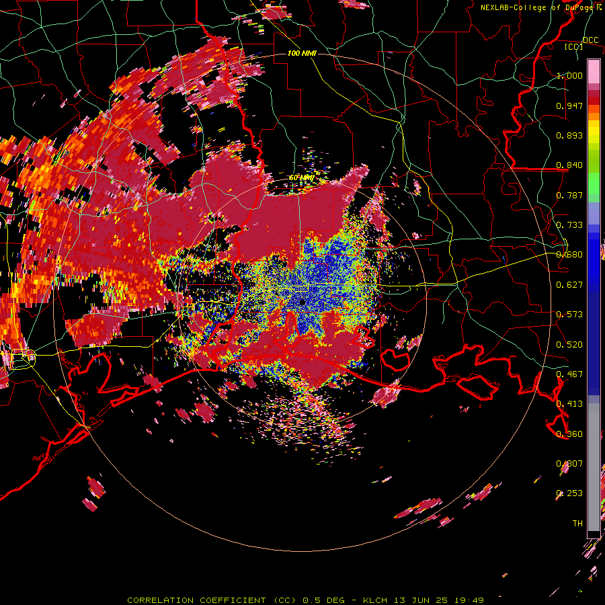Select the 0.627 scale value
The width and height of the screenshot is (605, 605).
tap(569, 285)
